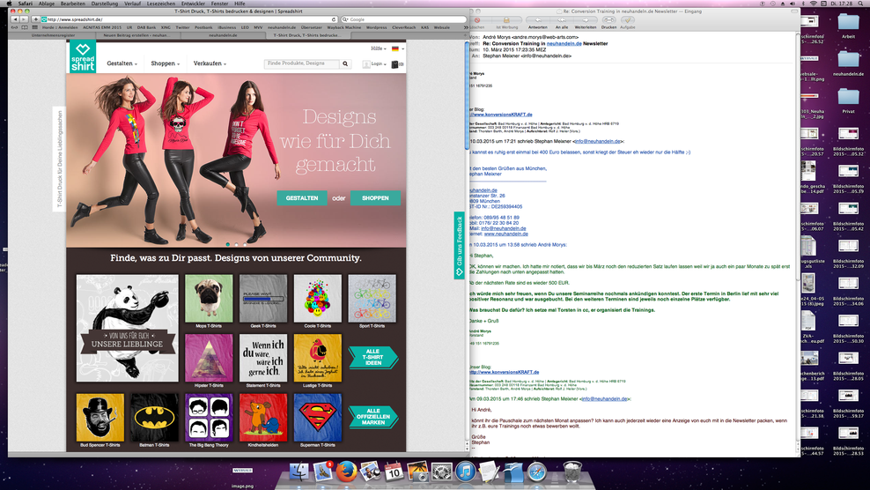Image resolution: width=870 pixels, height=490 pixels.
Task: Open the Trash in dock
Action: (572, 472)
